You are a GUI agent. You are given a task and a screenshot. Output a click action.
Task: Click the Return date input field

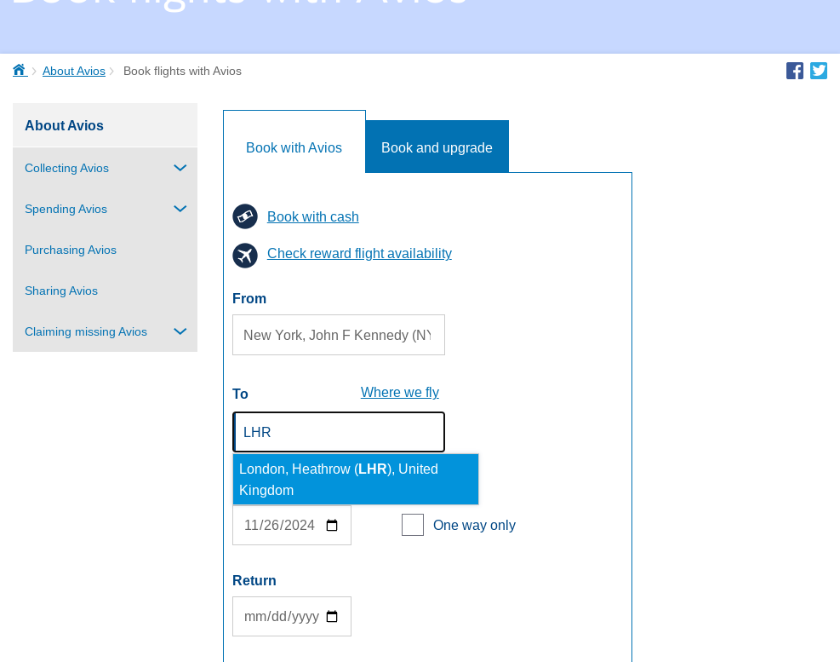[292, 616]
